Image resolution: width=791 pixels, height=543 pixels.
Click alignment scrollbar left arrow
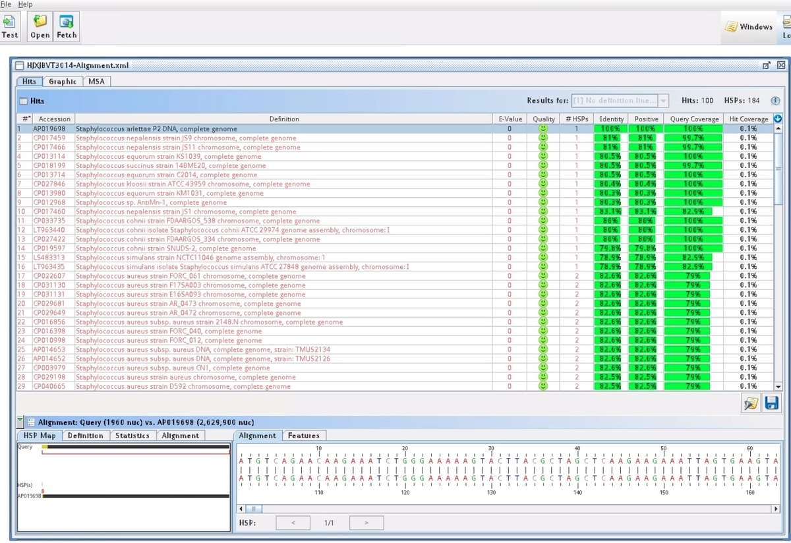[241, 509]
